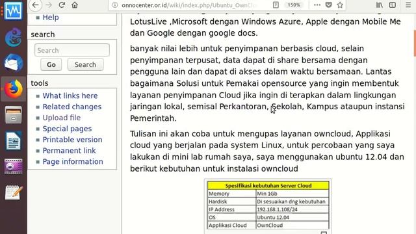Click the Go button

(51, 64)
